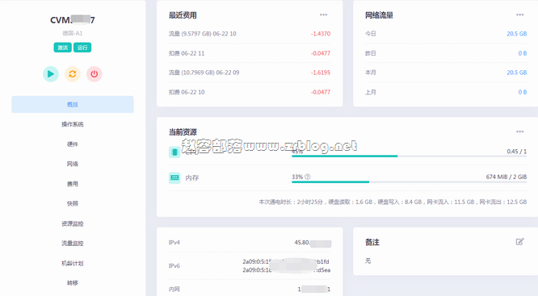Image resolution: width=538 pixels, height=296 pixels.
Task: Click the 流量 (9.5797 GB) 06-22 10 entry
Action: (x=203, y=34)
